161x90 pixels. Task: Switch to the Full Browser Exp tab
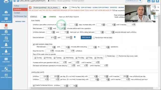20,16
